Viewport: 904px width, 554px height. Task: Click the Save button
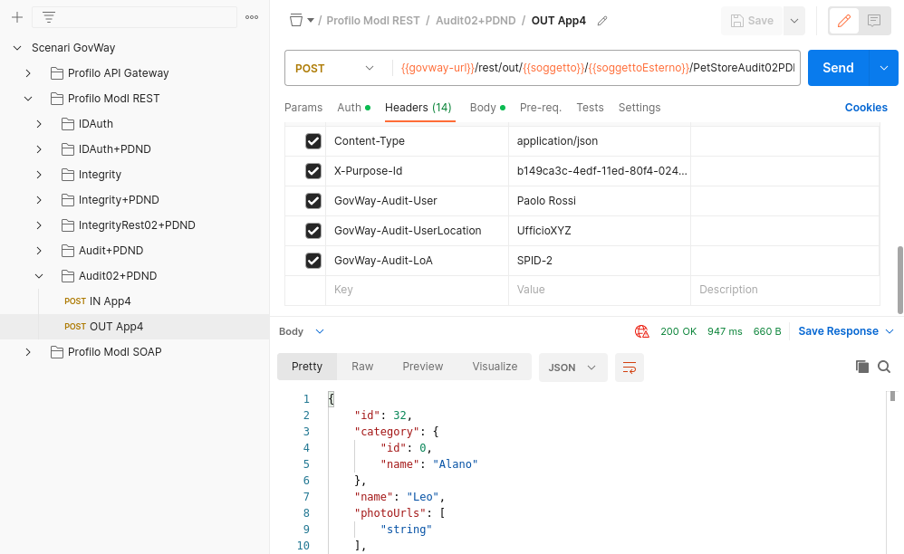coord(752,21)
